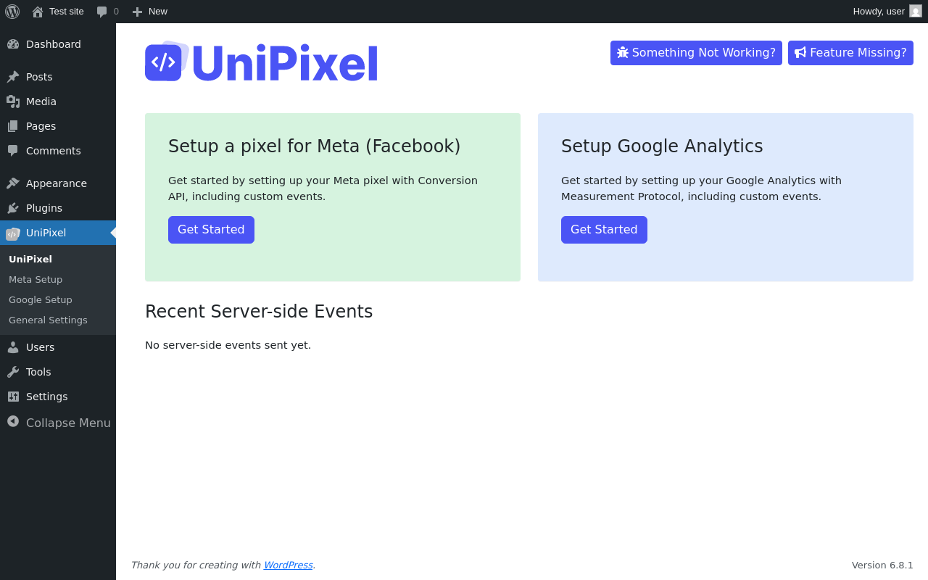Click the Posts pushpin icon

click(x=13, y=77)
